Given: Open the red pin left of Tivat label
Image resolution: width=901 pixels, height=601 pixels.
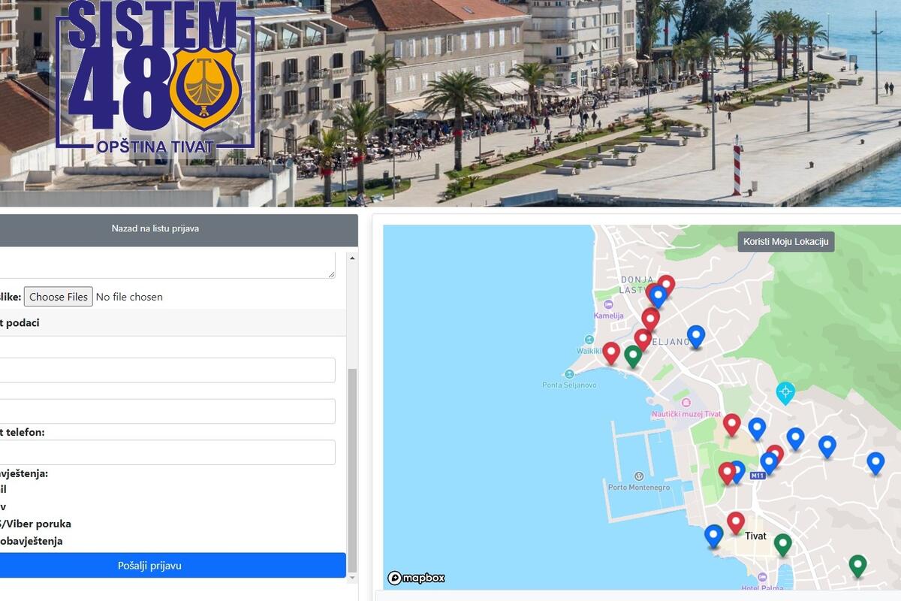Looking at the screenshot, I should (x=736, y=521).
